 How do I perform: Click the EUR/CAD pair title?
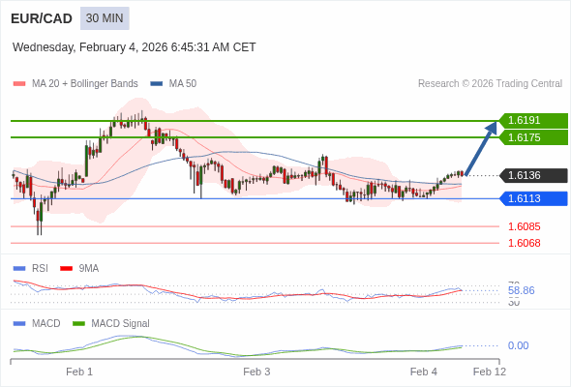tap(42, 18)
